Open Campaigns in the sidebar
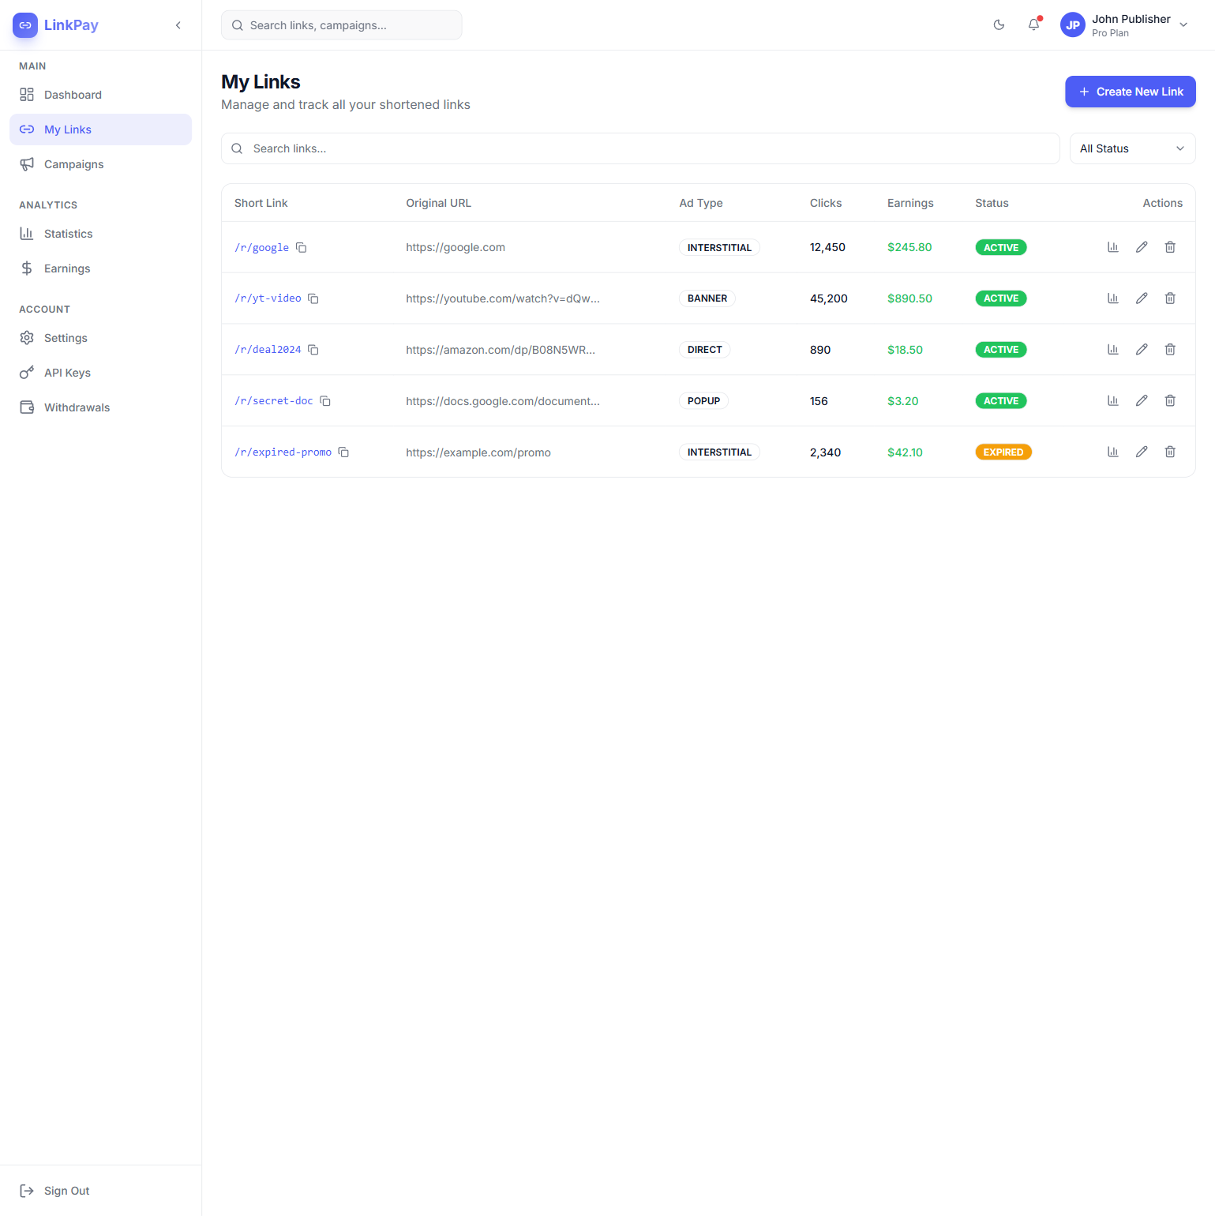This screenshot has width=1215, height=1216. pos(100,164)
